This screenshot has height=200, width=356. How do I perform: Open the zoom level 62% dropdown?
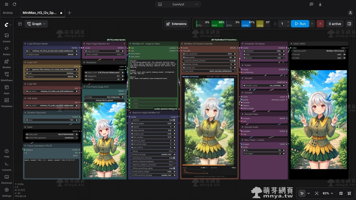[328, 193]
